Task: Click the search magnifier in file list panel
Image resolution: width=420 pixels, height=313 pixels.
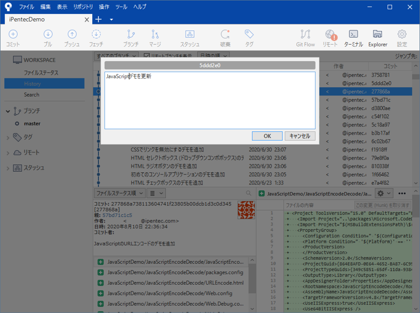Action: [x=248, y=193]
